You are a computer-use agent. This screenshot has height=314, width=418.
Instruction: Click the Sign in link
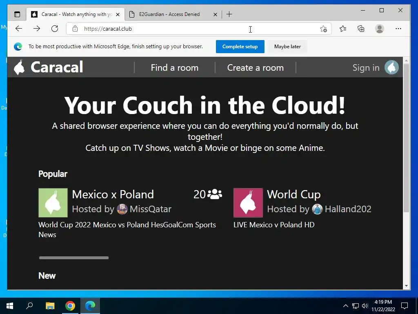(x=366, y=67)
